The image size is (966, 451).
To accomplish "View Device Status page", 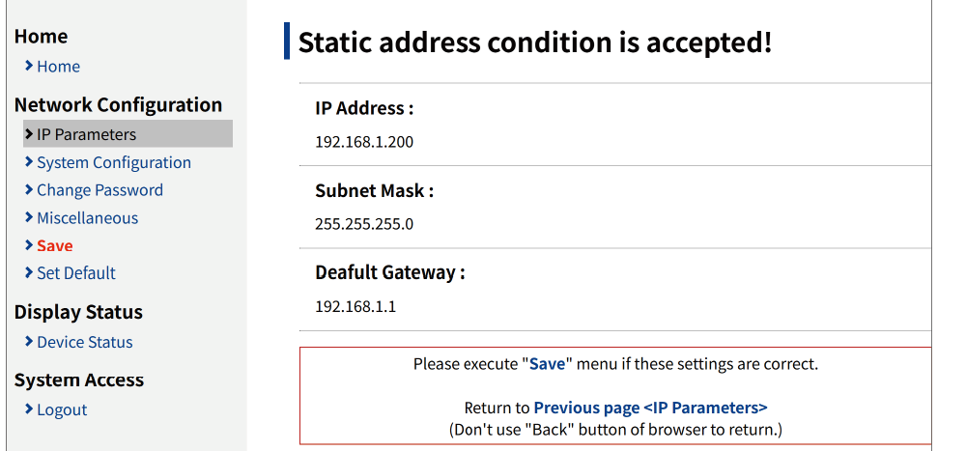I will [x=85, y=342].
